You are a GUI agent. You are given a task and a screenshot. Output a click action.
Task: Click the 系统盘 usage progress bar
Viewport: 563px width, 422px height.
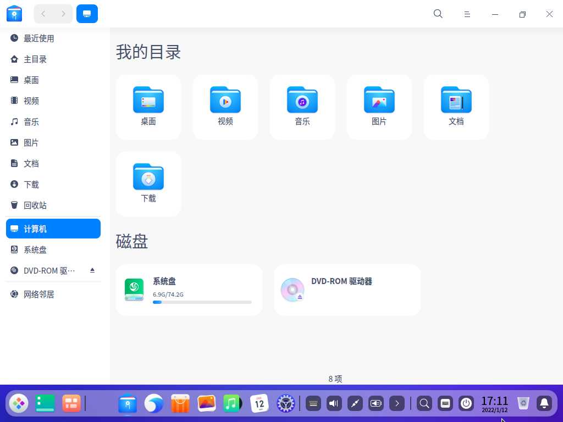(202, 302)
